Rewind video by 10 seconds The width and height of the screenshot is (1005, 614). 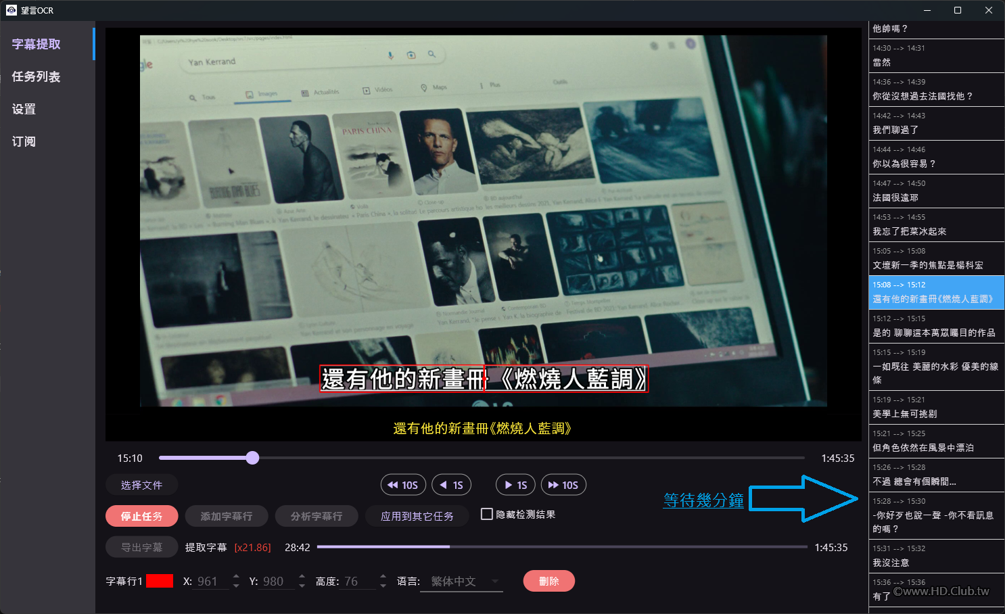coord(402,485)
